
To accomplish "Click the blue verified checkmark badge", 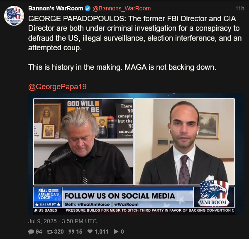I will tap(88, 8).
